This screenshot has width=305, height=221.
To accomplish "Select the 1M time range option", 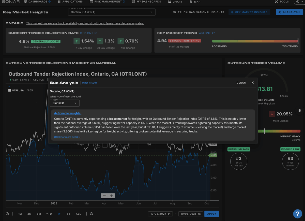I will (x=20, y=214).
